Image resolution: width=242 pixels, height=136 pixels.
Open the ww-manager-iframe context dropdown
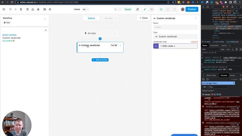(x=218, y=83)
